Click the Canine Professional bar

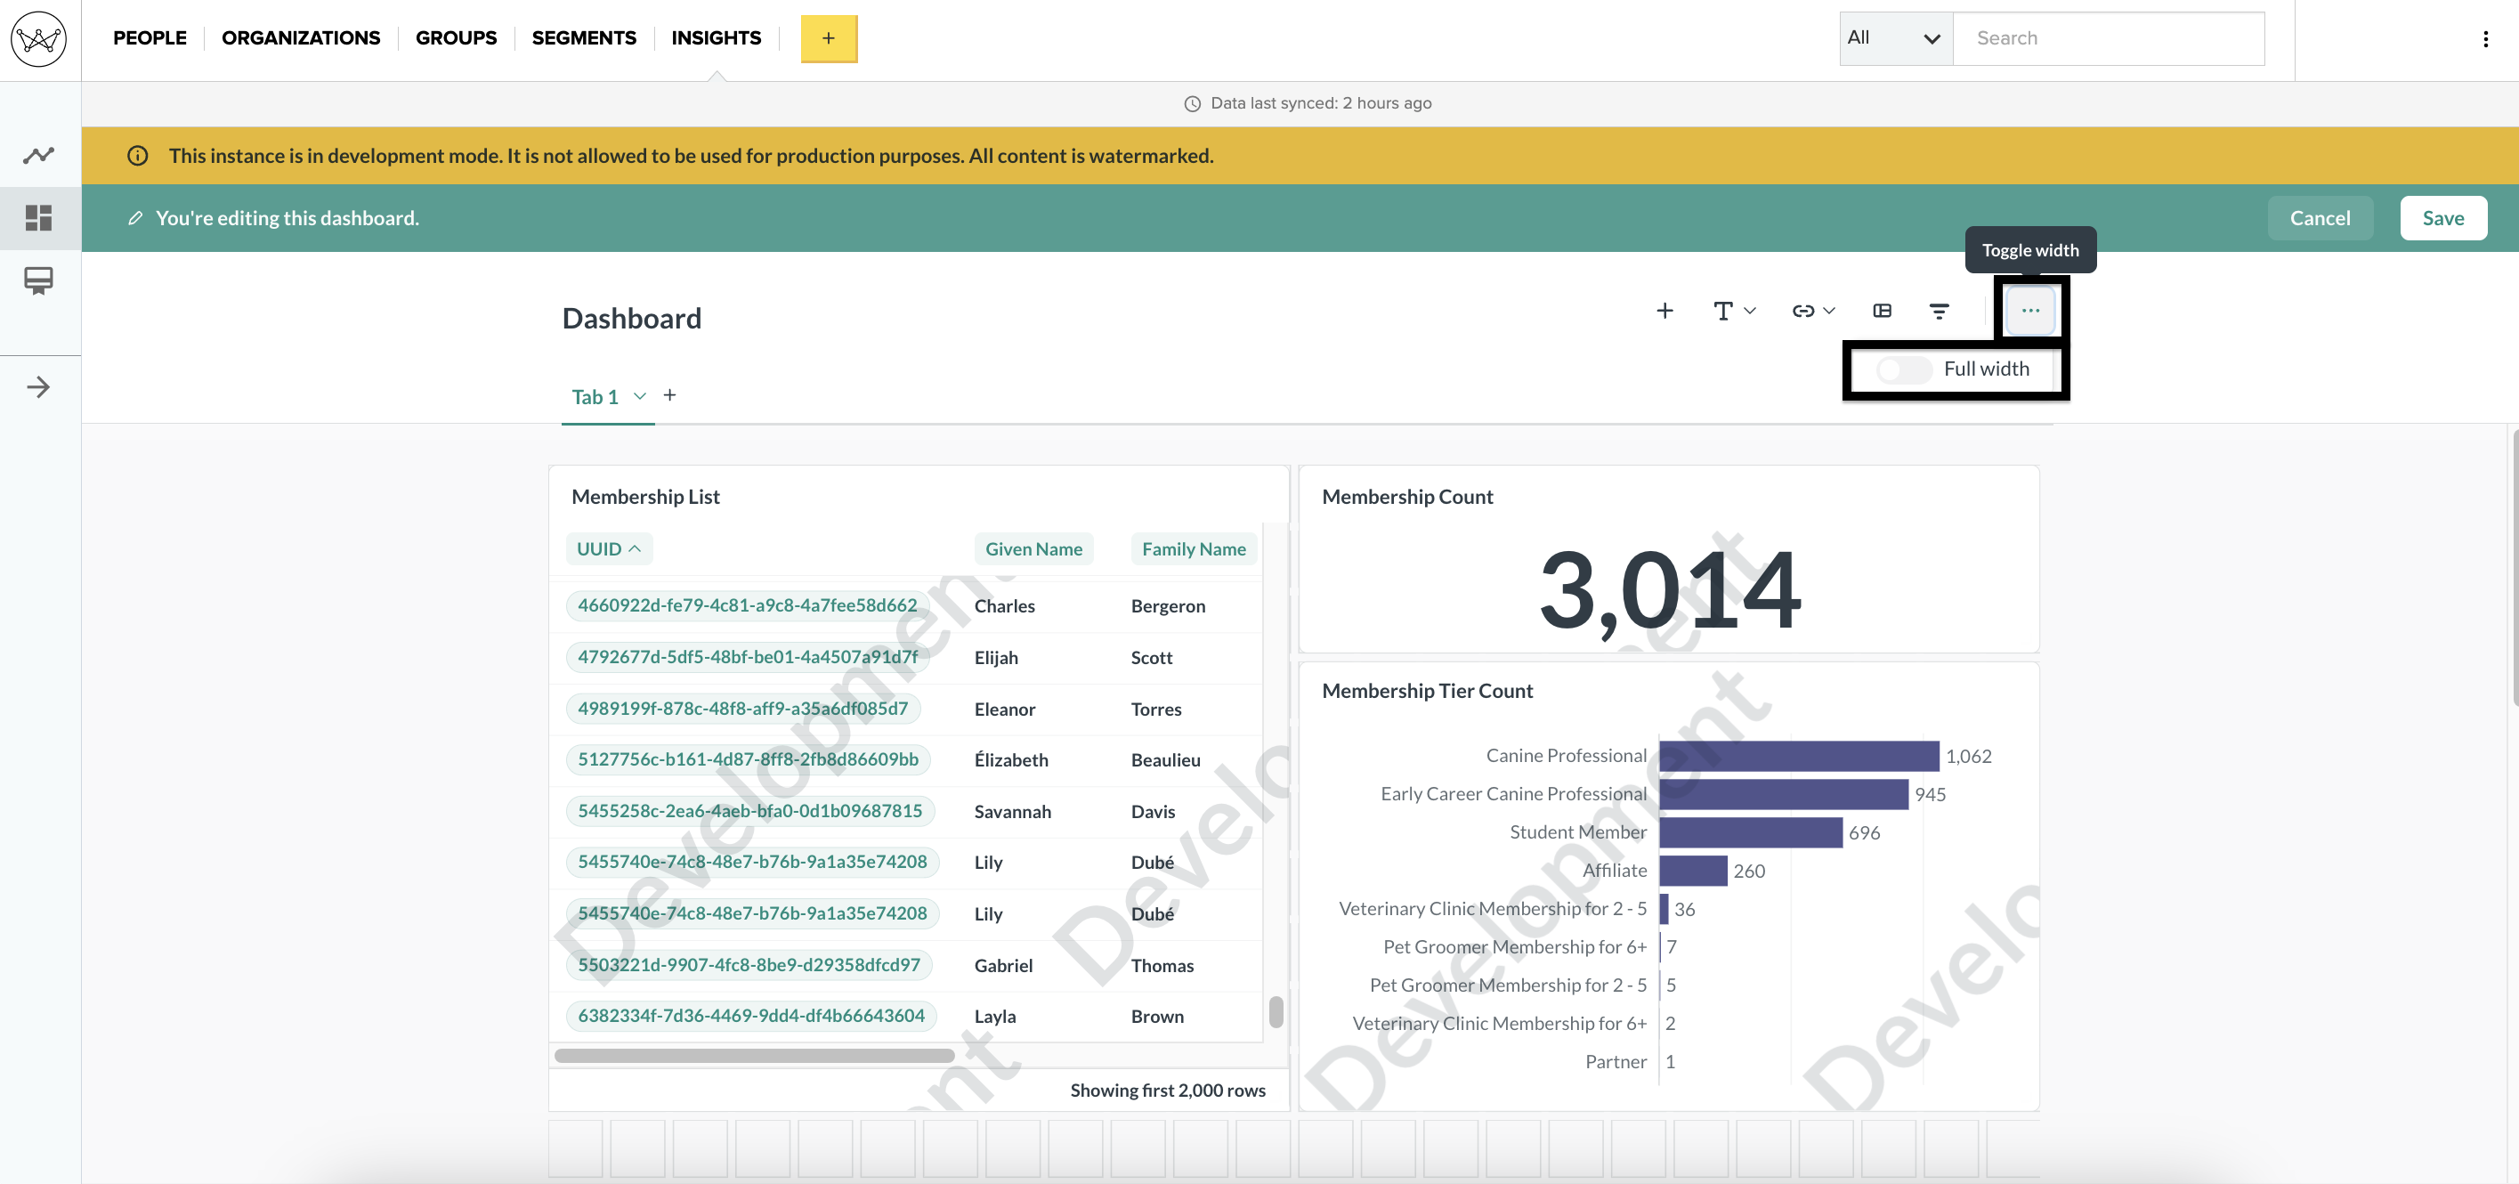click(x=1798, y=756)
